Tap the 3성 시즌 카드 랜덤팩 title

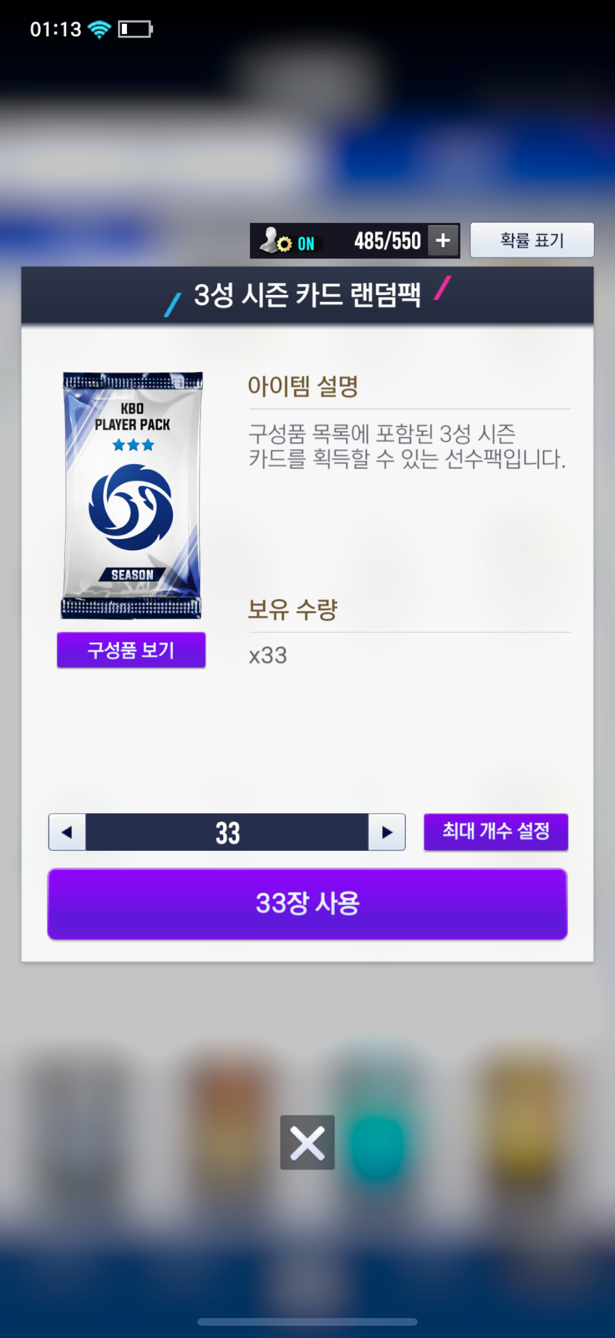(x=306, y=294)
